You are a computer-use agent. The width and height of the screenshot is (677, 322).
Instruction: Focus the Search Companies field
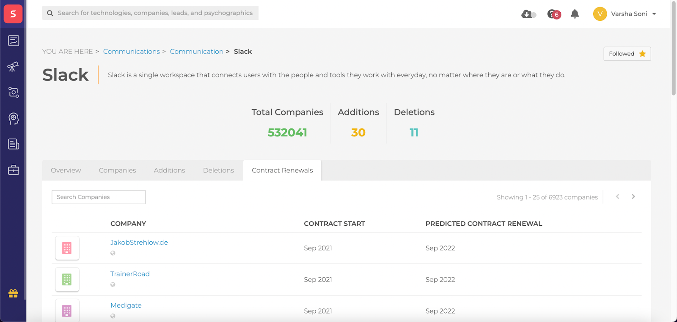coord(99,197)
